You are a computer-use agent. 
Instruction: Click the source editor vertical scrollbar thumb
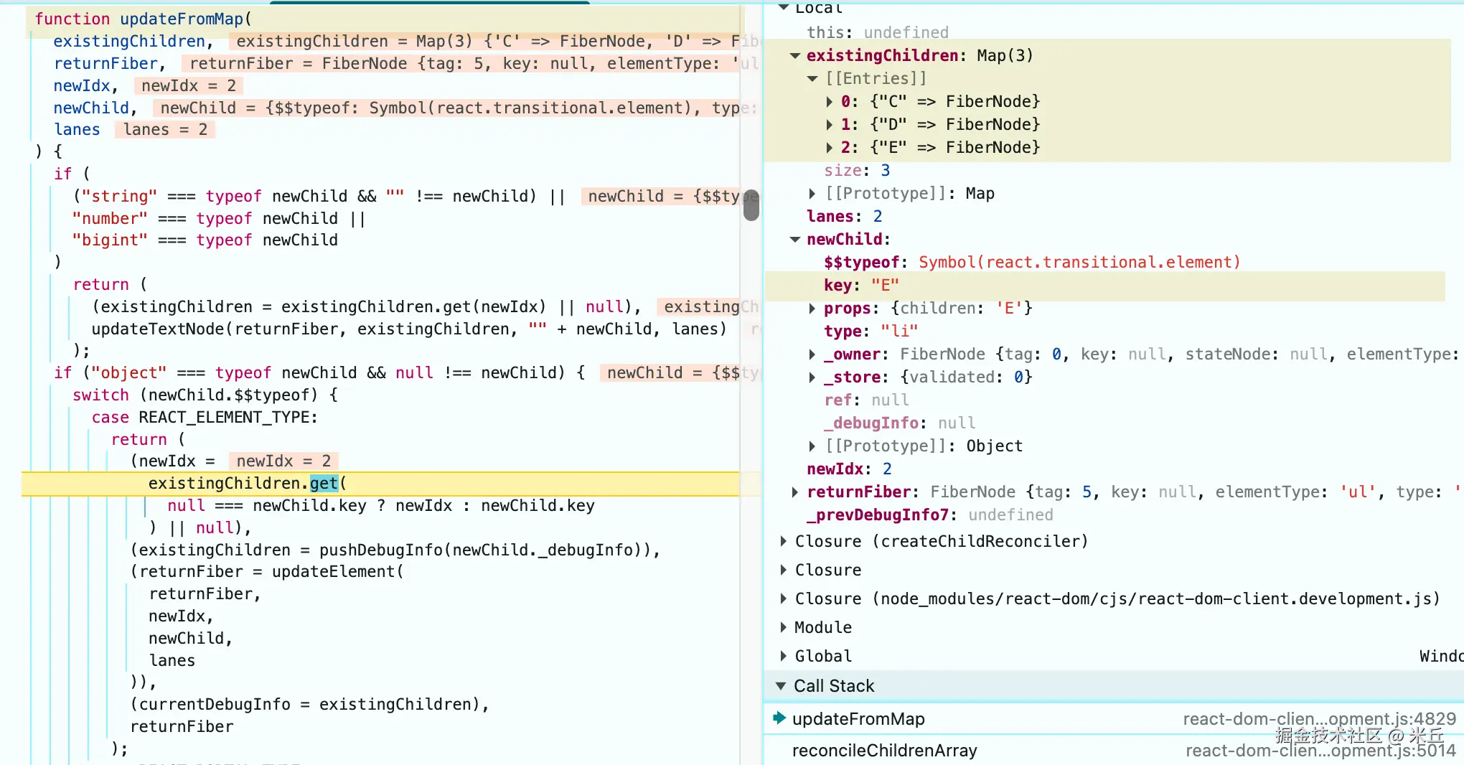(751, 205)
